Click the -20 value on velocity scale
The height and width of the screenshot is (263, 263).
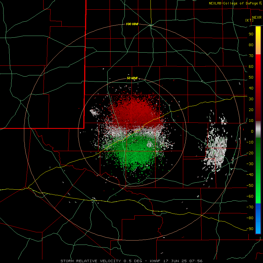250,153
